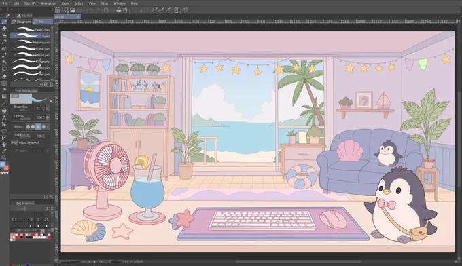The height and width of the screenshot is (266, 462).
Task: Adjust Opacity value stepper
Action: point(44,117)
